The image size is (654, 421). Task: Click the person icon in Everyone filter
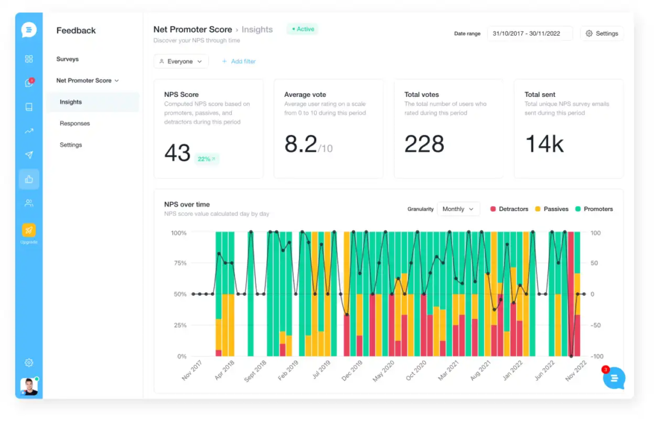point(162,61)
